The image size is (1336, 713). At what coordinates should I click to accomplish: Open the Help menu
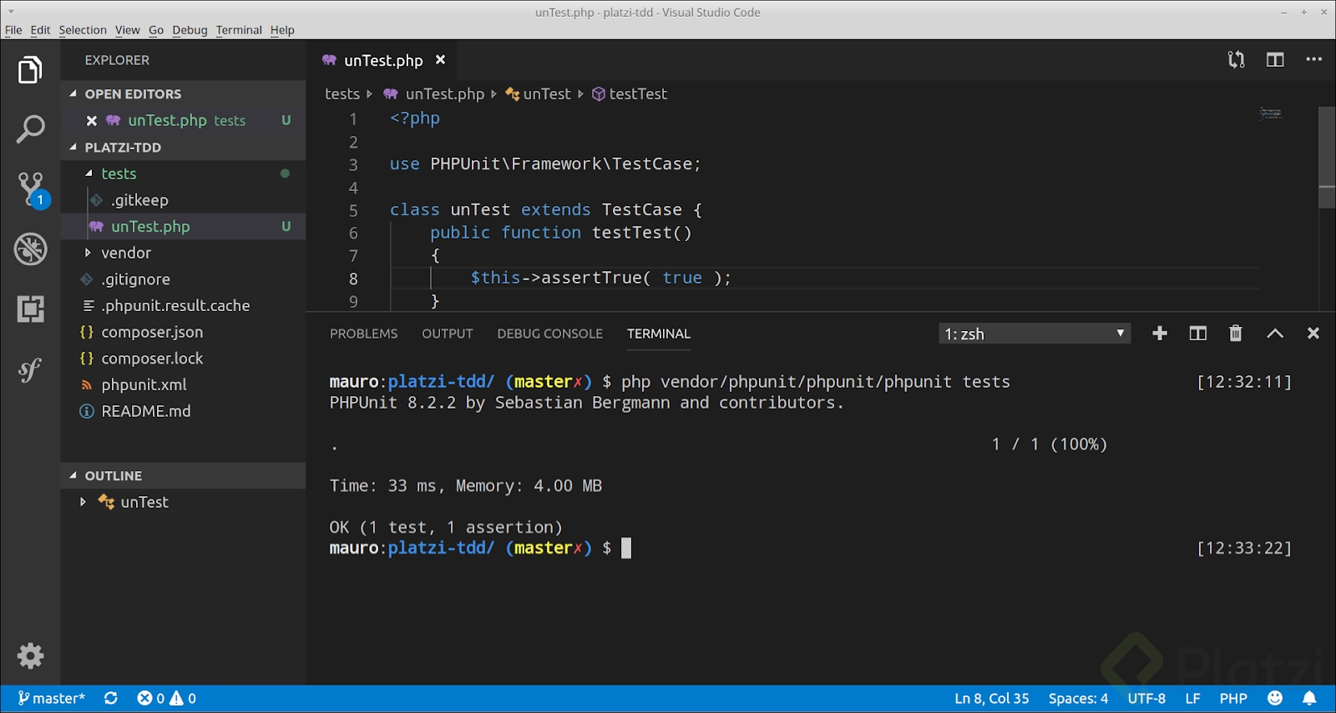coord(282,30)
